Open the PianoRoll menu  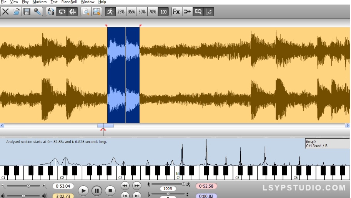pos(69,2)
